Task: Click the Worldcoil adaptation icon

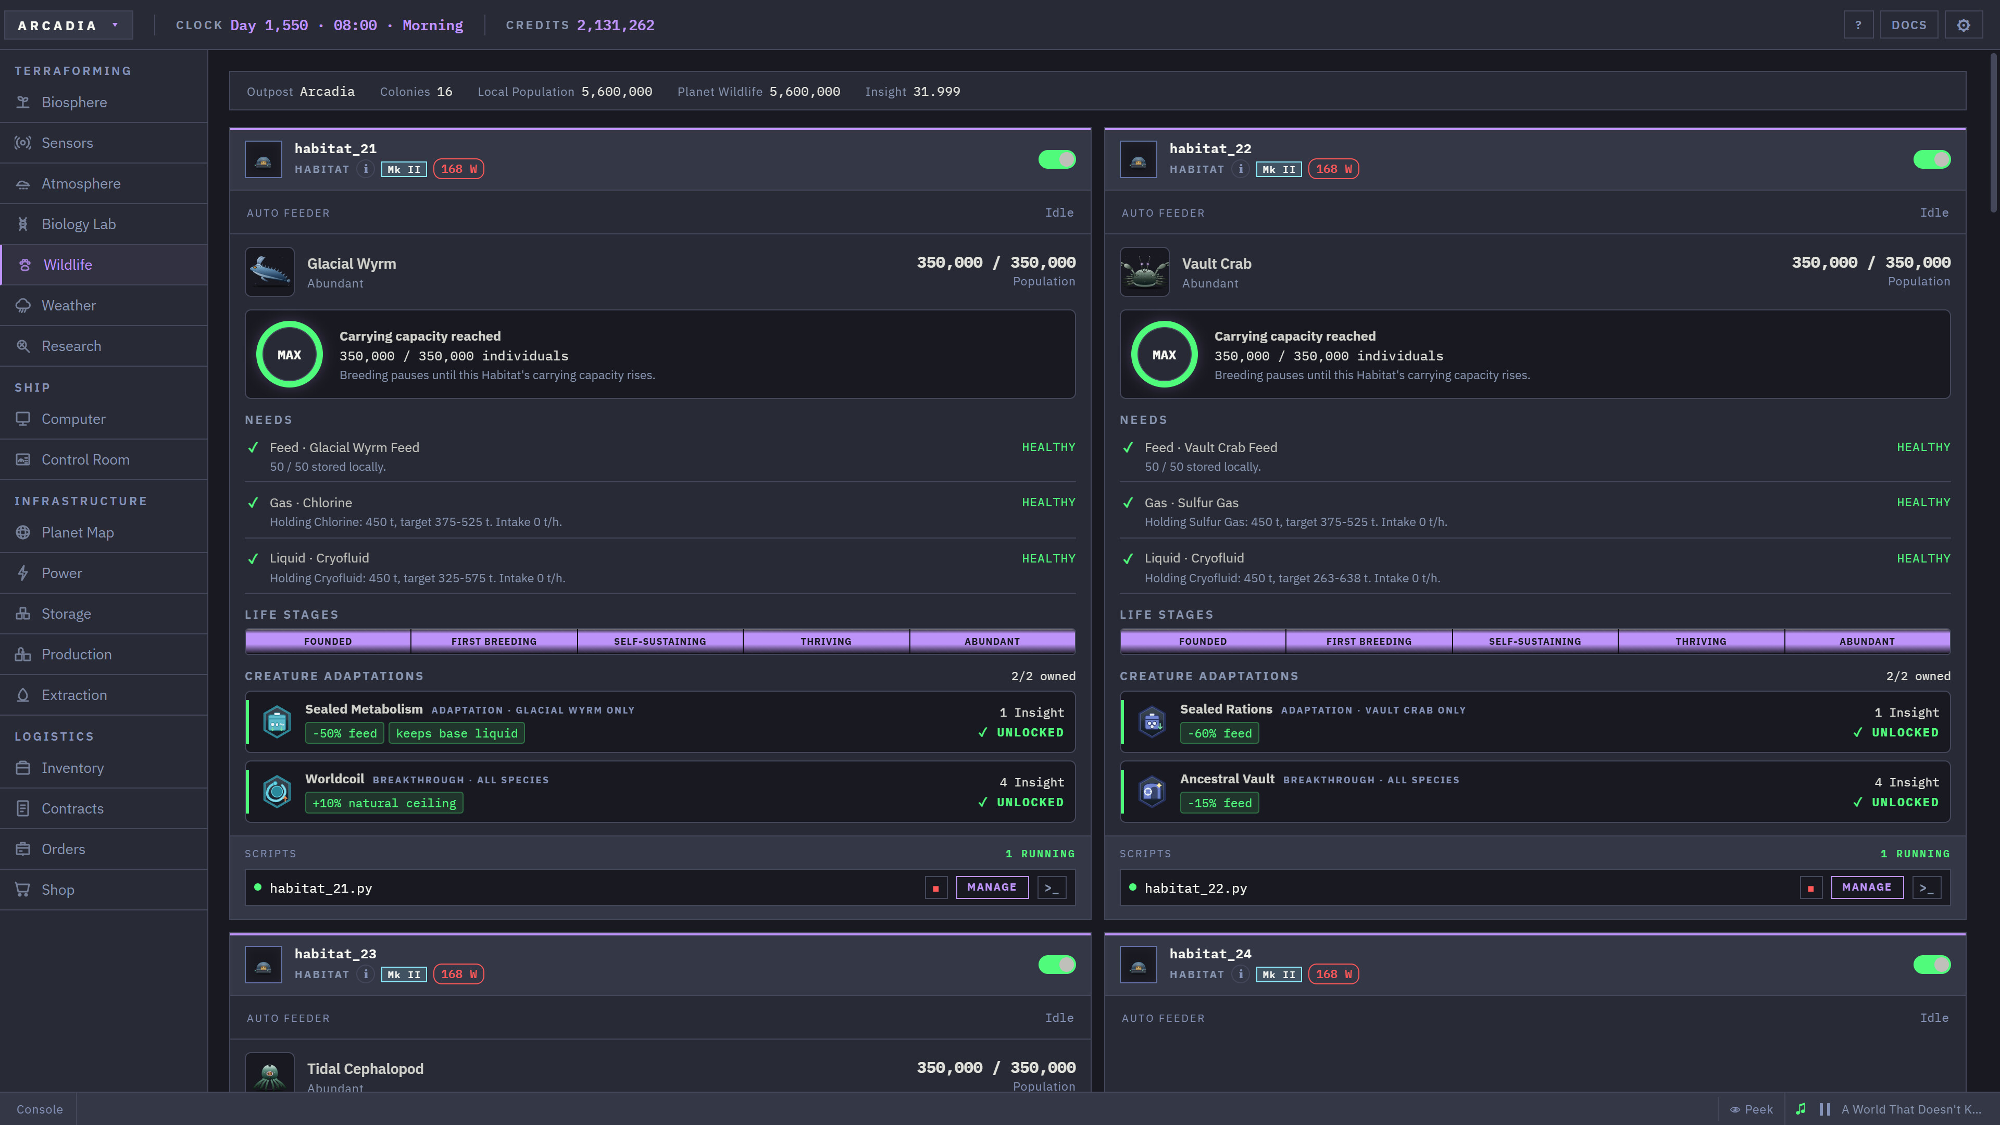Action: coord(277,792)
